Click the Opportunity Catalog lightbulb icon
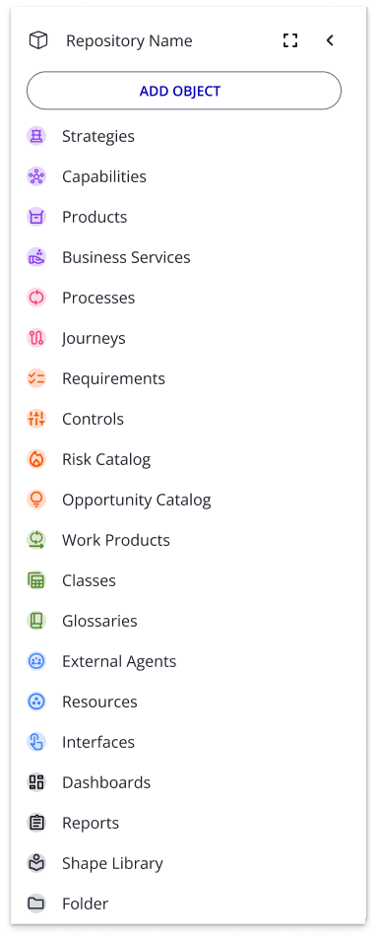The image size is (378, 939). (x=36, y=500)
